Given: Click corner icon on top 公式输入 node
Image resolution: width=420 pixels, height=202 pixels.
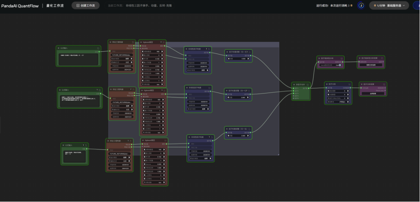Looking at the screenshot, I should coord(99,48).
